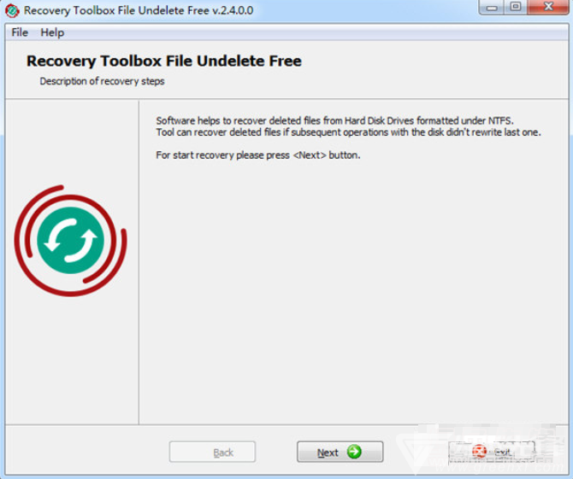Maximize the Recovery Toolbox window
The height and width of the screenshot is (479, 573).
(516, 8)
